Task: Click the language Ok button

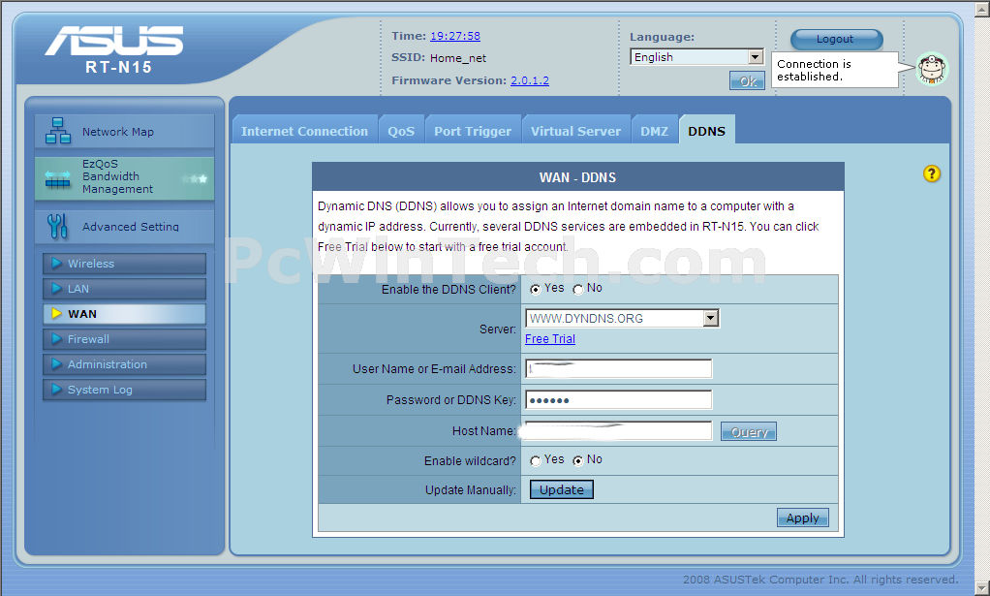Action: [748, 80]
